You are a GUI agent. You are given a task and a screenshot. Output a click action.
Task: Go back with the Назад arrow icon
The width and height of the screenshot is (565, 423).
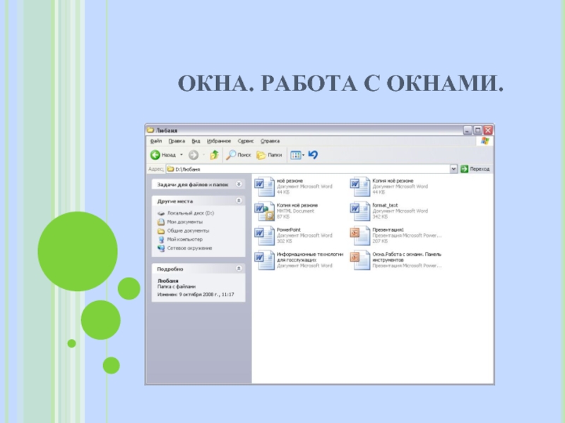(x=155, y=155)
